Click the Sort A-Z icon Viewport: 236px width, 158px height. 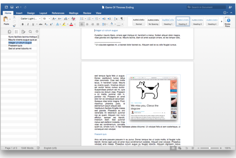tap(116, 19)
